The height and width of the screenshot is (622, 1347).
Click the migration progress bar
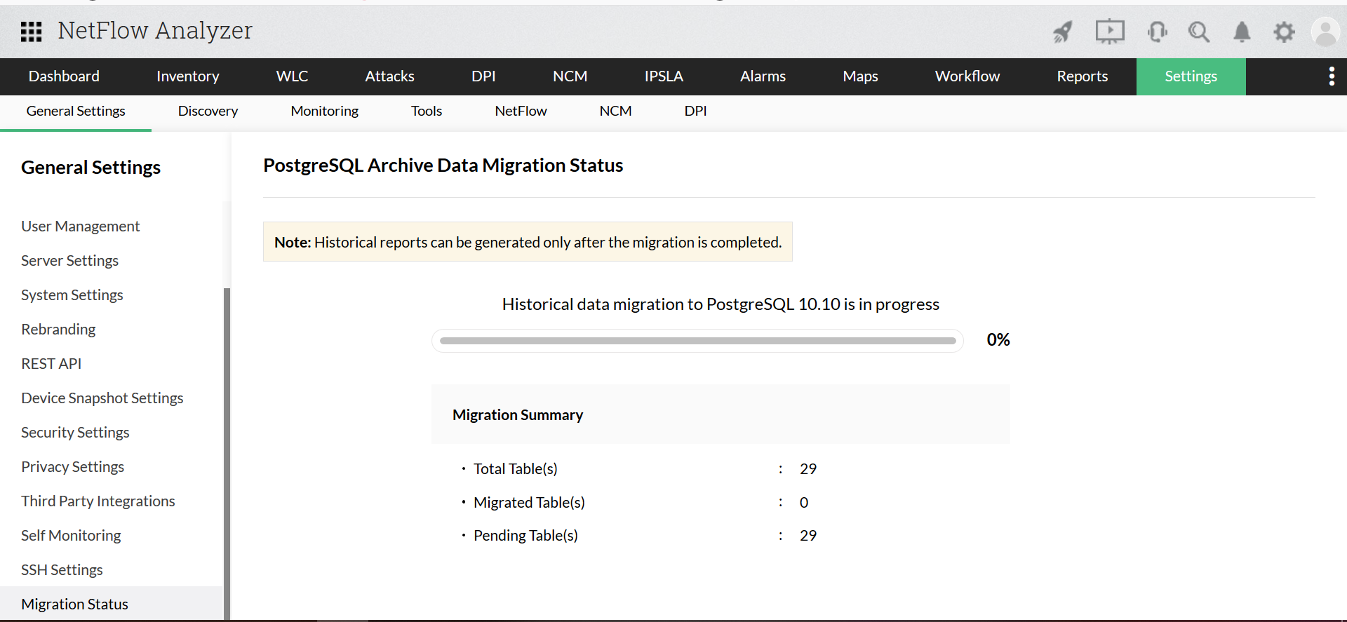coord(697,341)
